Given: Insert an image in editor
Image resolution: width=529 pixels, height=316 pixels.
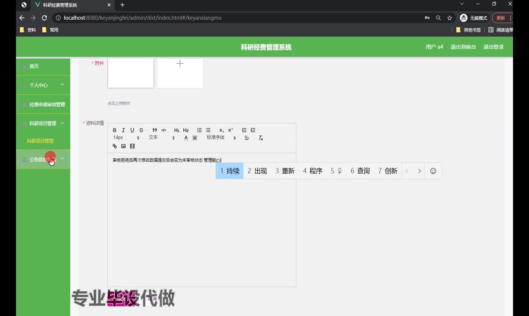Looking at the screenshot, I should tap(123, 146).
